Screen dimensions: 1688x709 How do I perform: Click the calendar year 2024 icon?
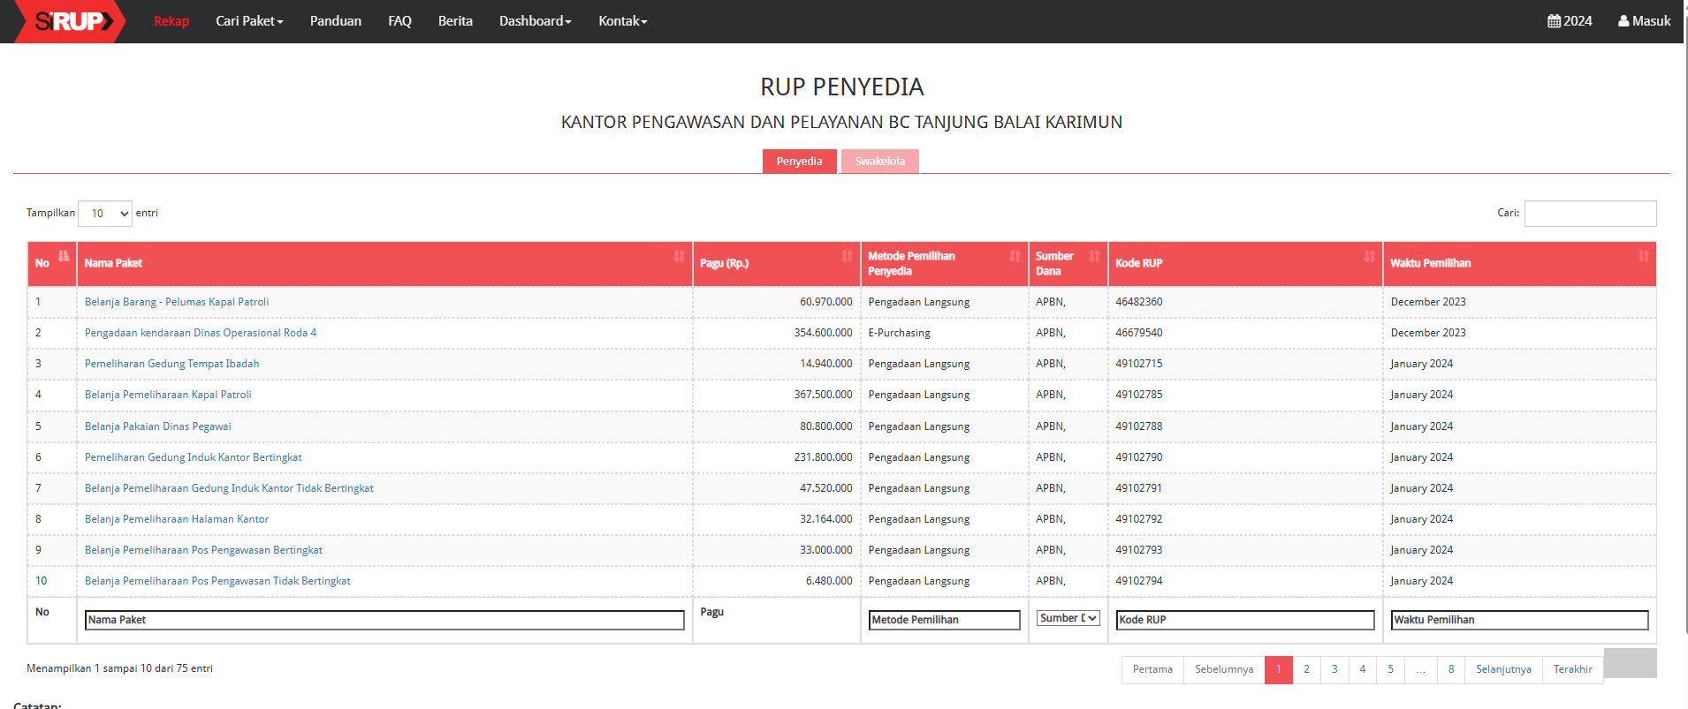(x=1554, y=21)
